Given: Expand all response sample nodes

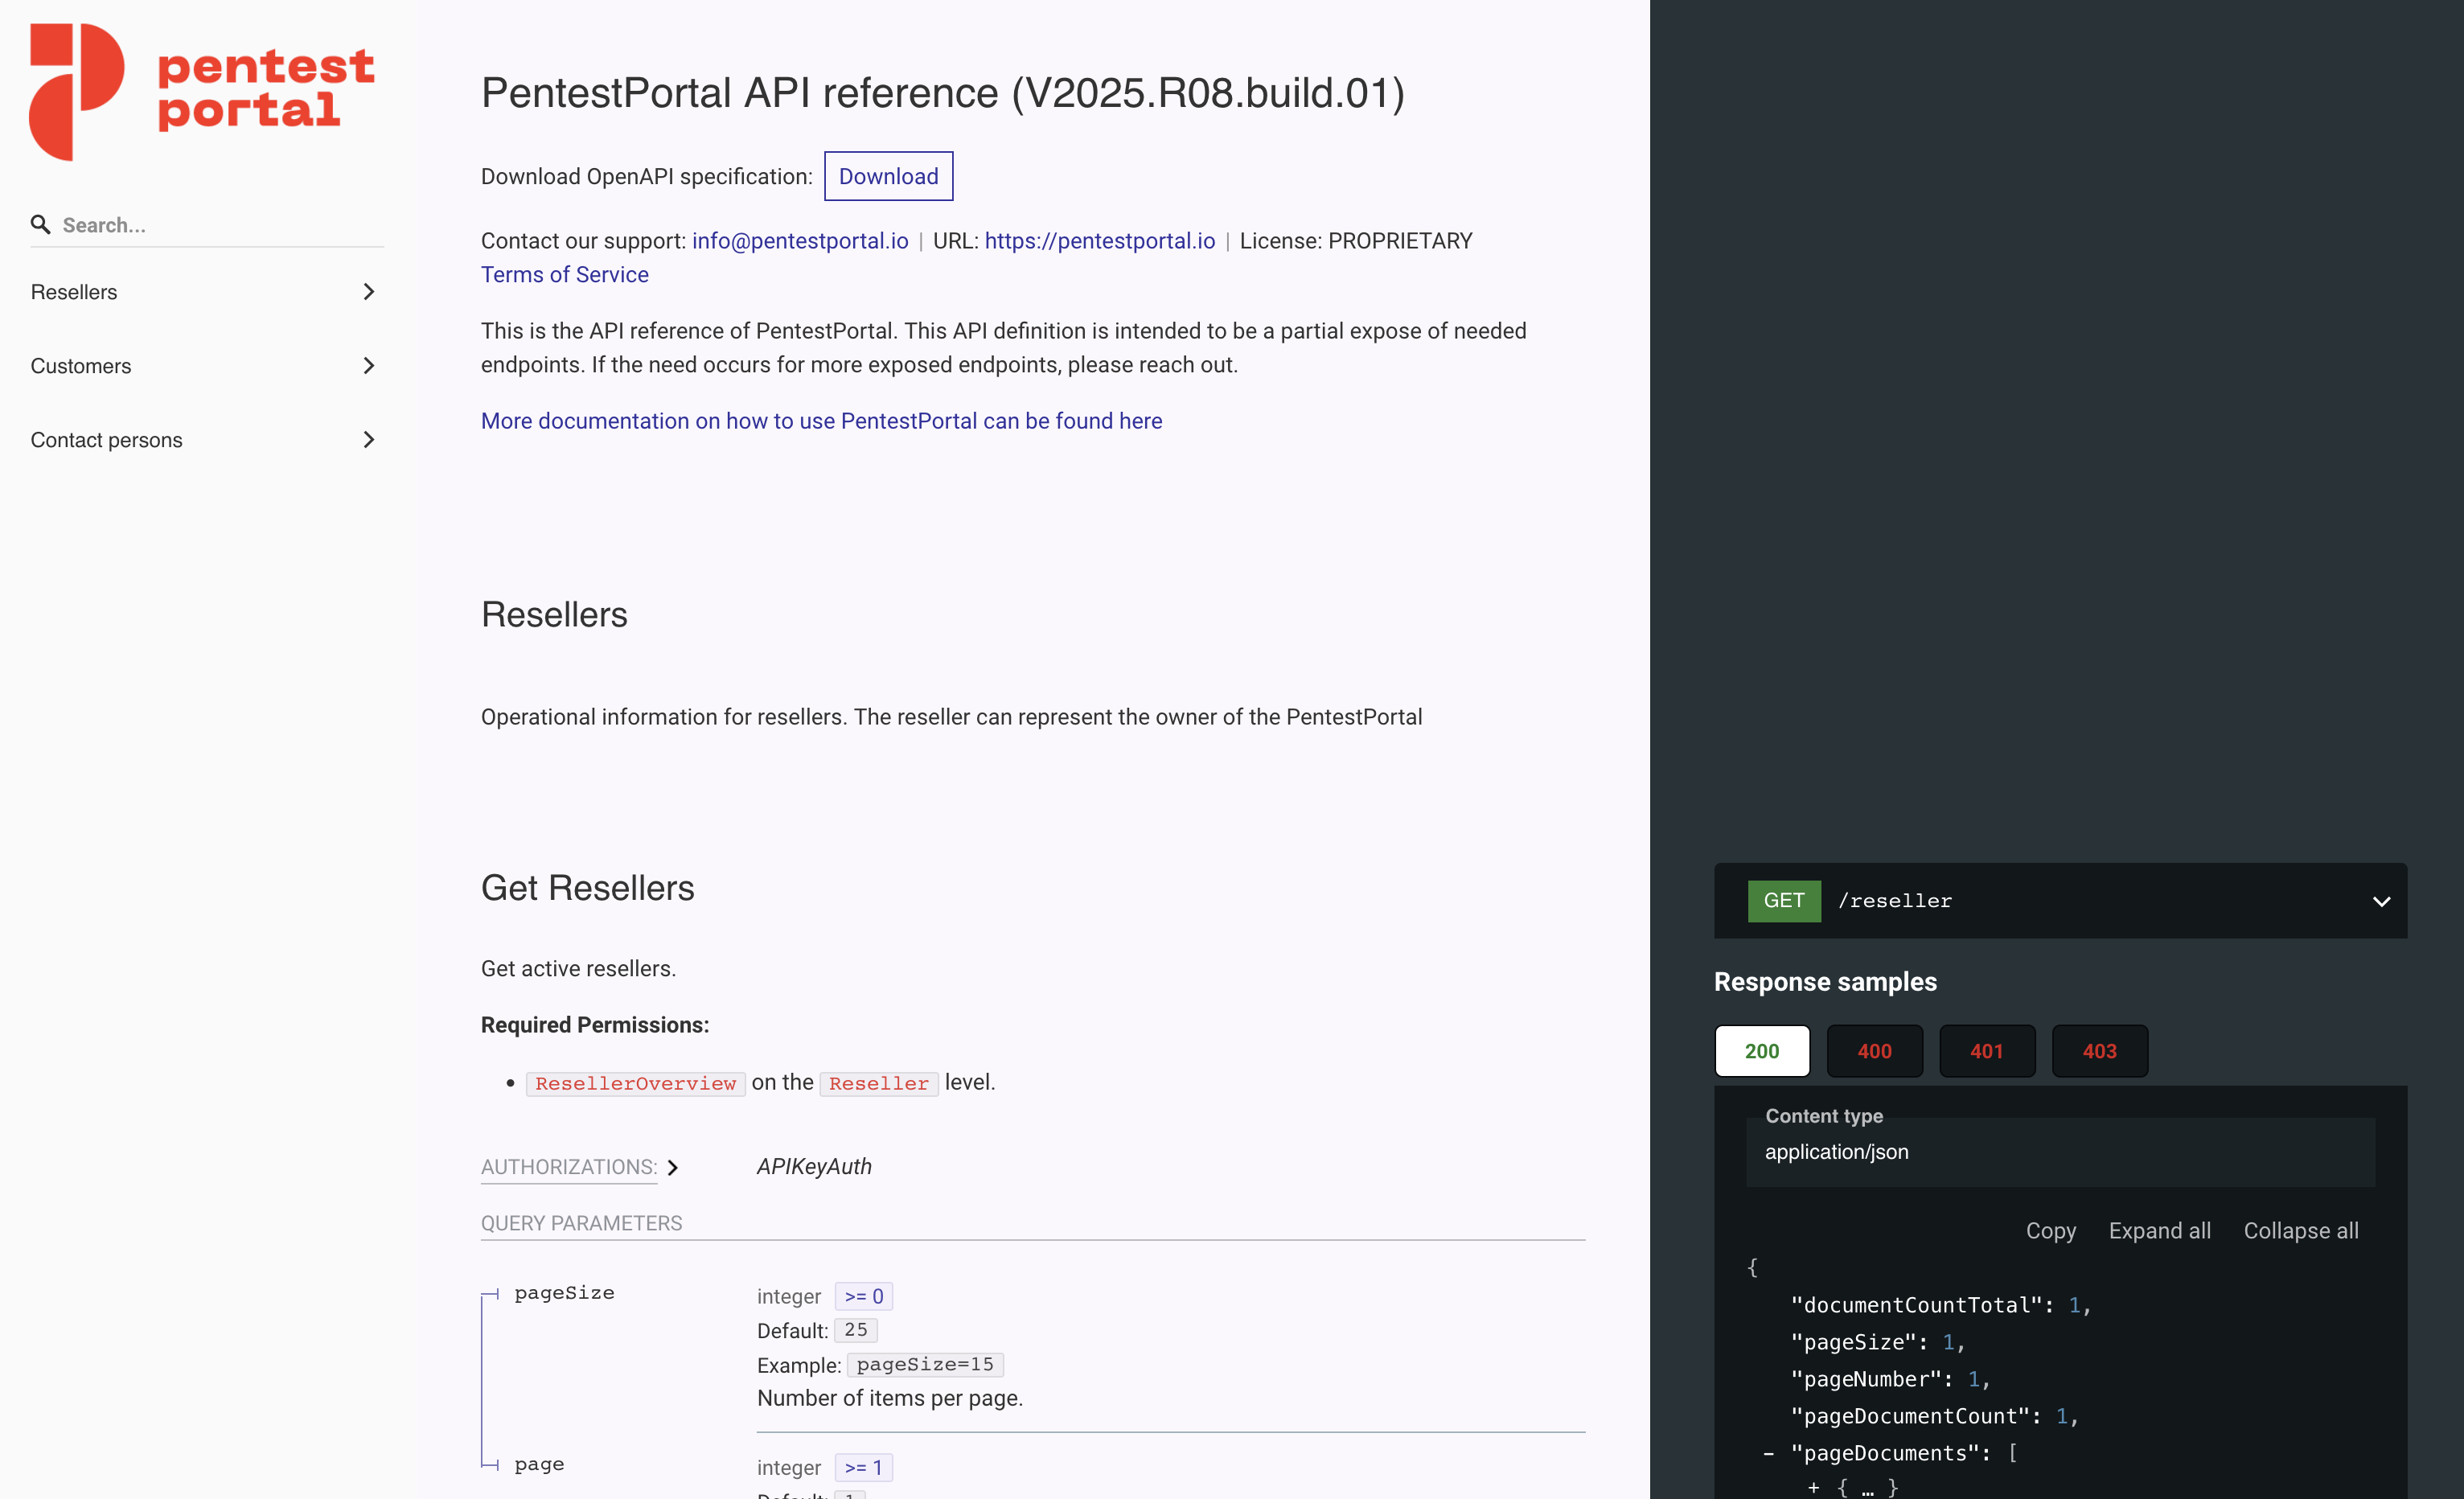Looking at the screenshot, I should point(2159,1231).
